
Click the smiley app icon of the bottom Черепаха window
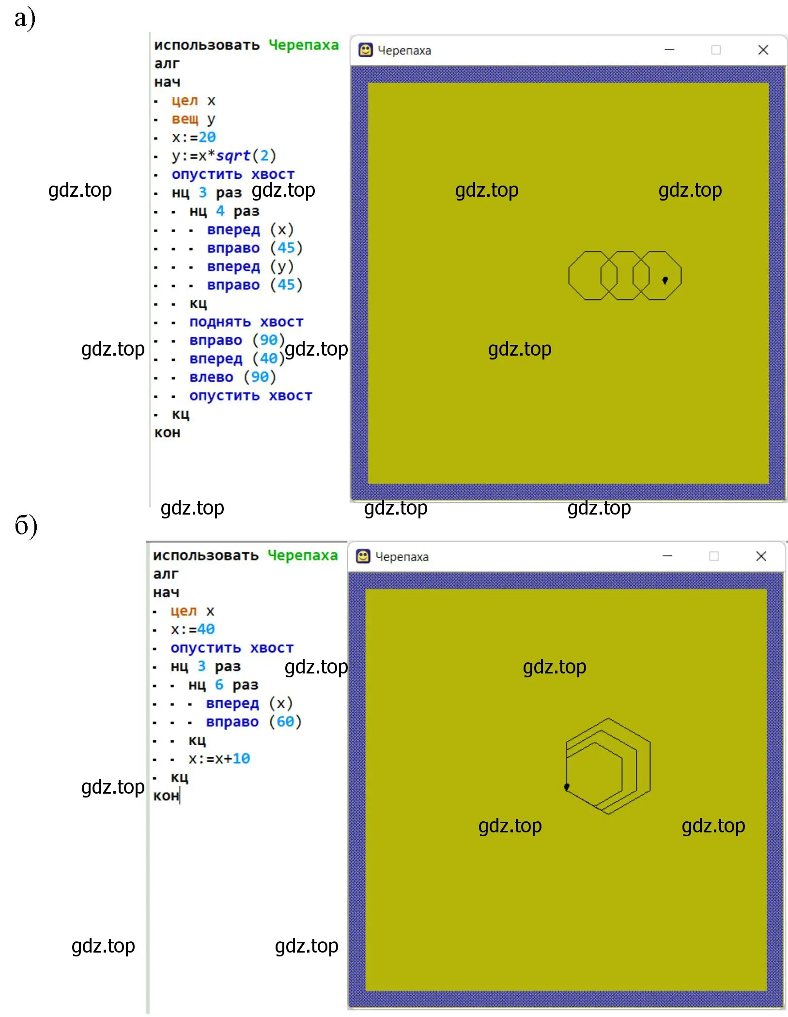coord(363,556)
